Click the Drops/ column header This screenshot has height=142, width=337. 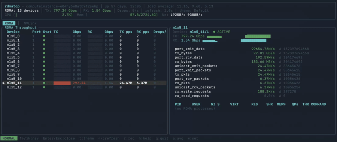tap(160, 32)
